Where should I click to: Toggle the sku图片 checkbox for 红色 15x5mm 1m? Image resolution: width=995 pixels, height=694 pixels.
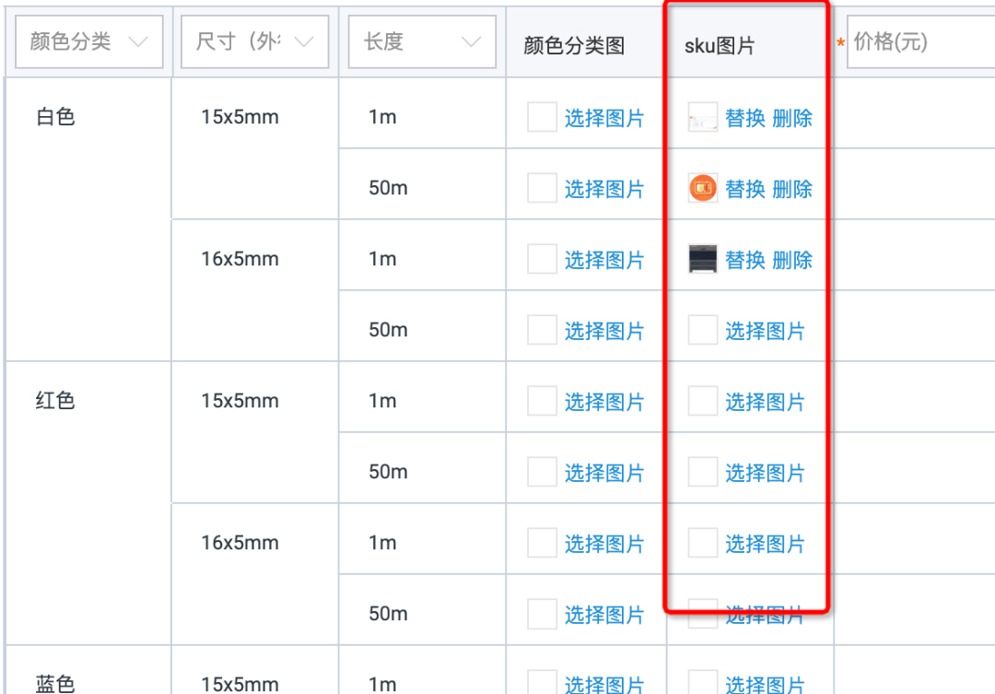pyautogui.click(x=702, y=400)
